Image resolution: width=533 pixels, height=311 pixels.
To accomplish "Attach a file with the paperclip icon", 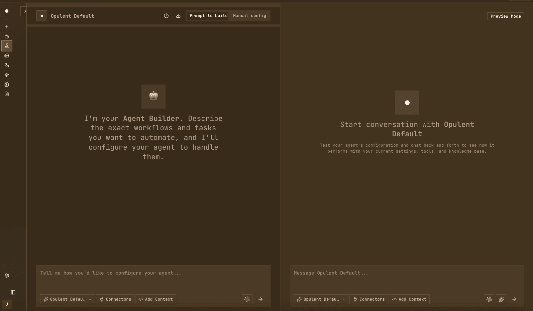I will click(x=501, y=299).
